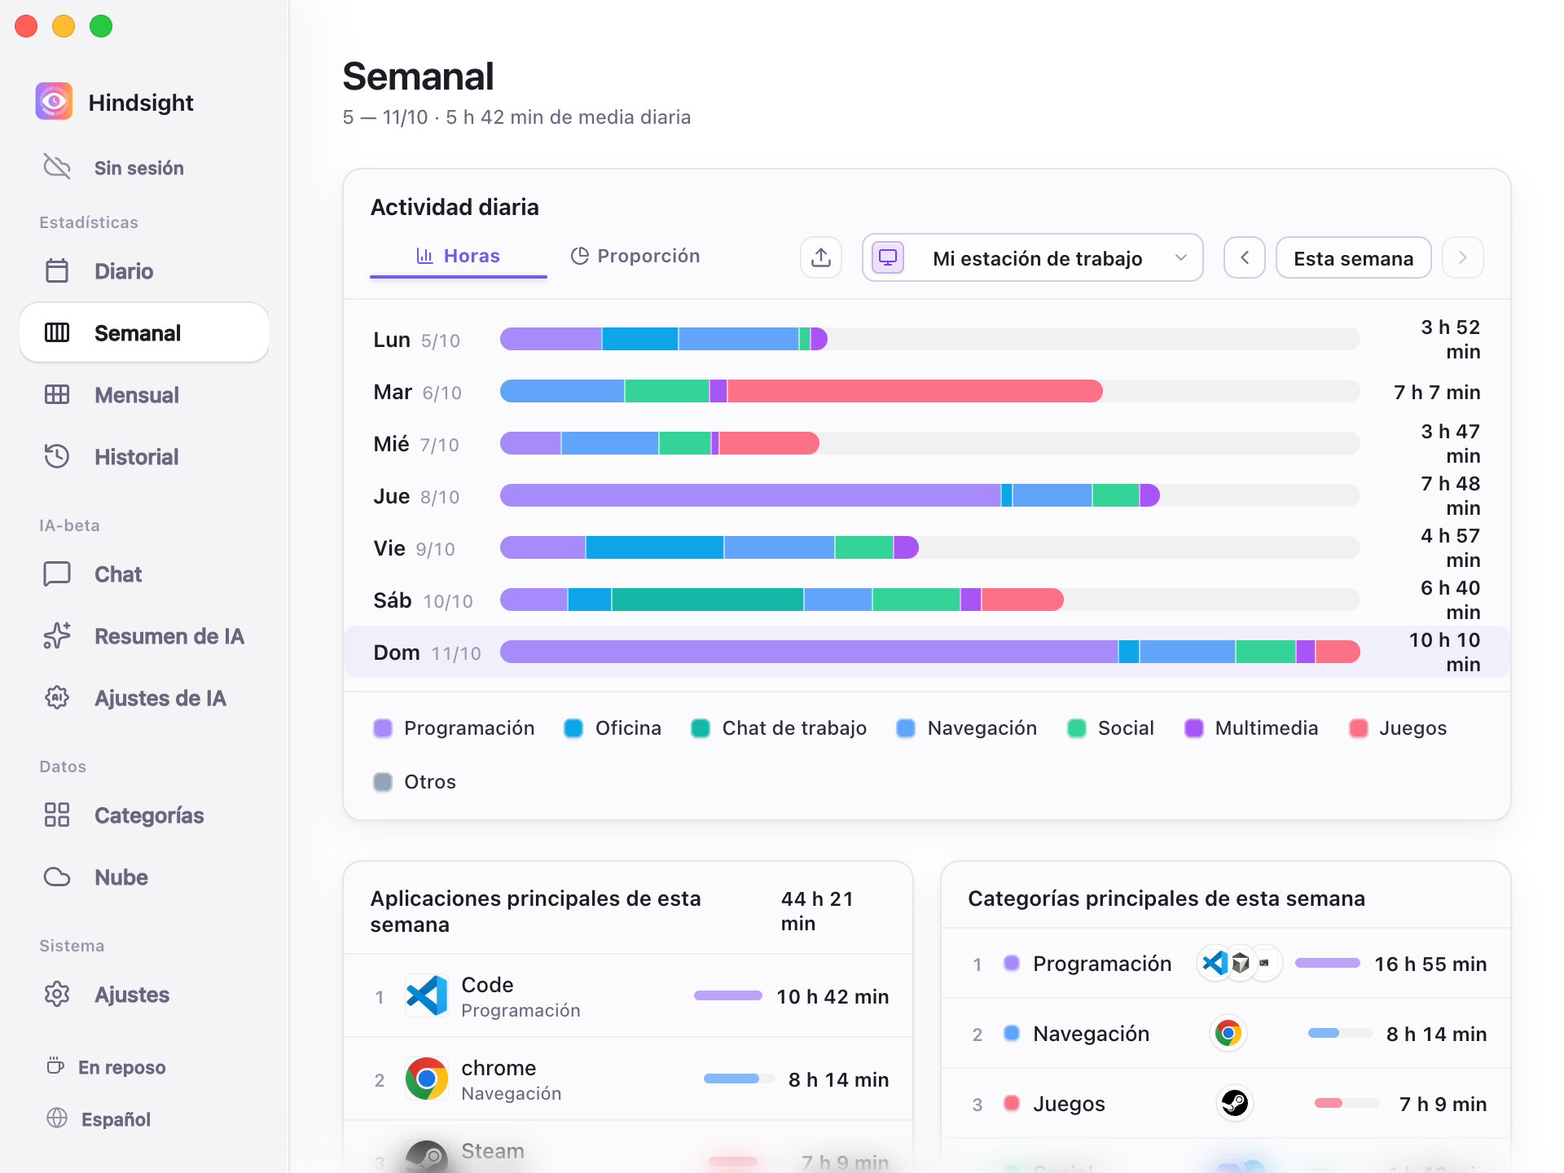Open the Diario calendar view
Screen dimensions: 1564x1173
(x=144, y=271)
